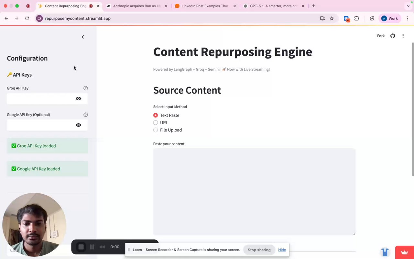Open the Extensions puzzle menu
414x259 pixels.
point(357,18)
